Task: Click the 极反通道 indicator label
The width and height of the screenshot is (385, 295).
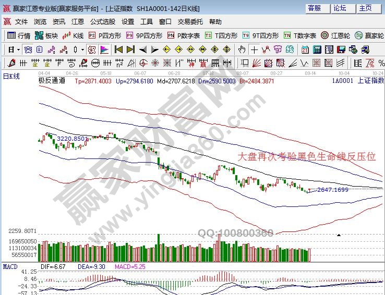Action: (x=52, y=81)
